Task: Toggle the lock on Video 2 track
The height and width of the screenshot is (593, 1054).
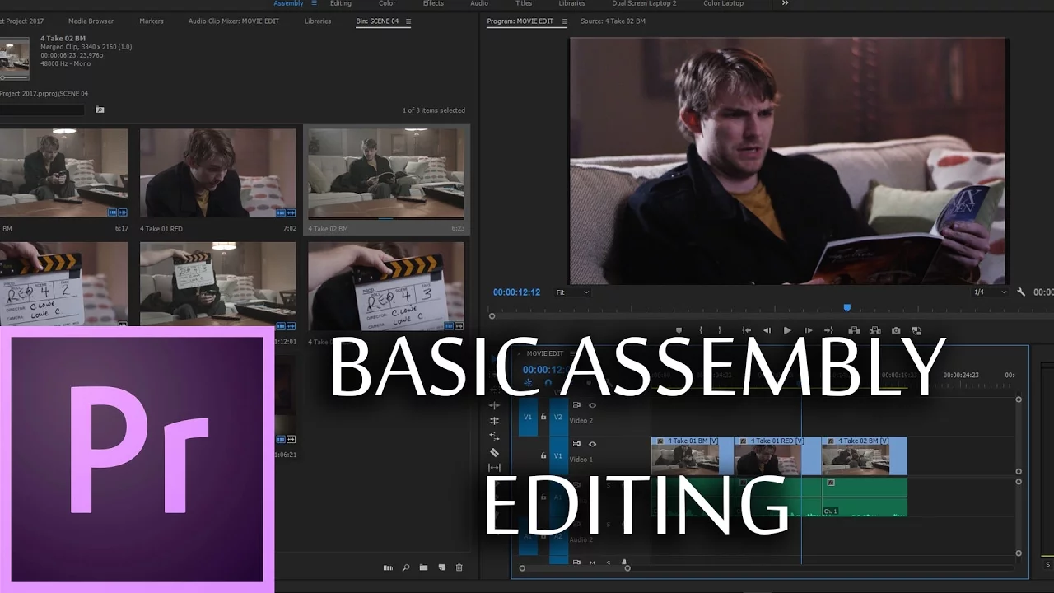Action: (543, 417)
